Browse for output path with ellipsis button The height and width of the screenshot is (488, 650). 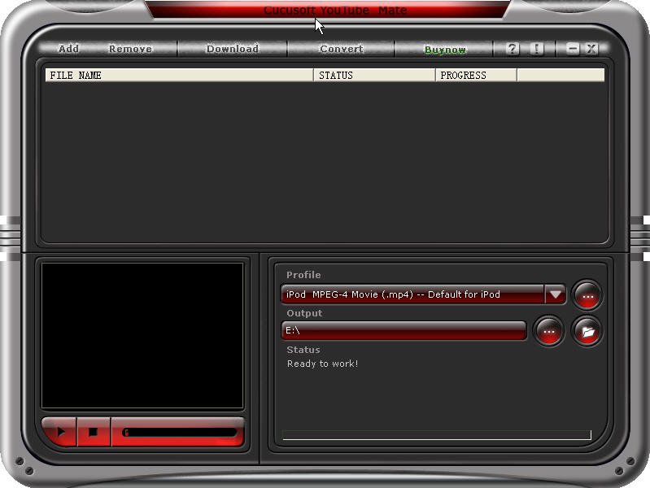[x=548, y=331]
